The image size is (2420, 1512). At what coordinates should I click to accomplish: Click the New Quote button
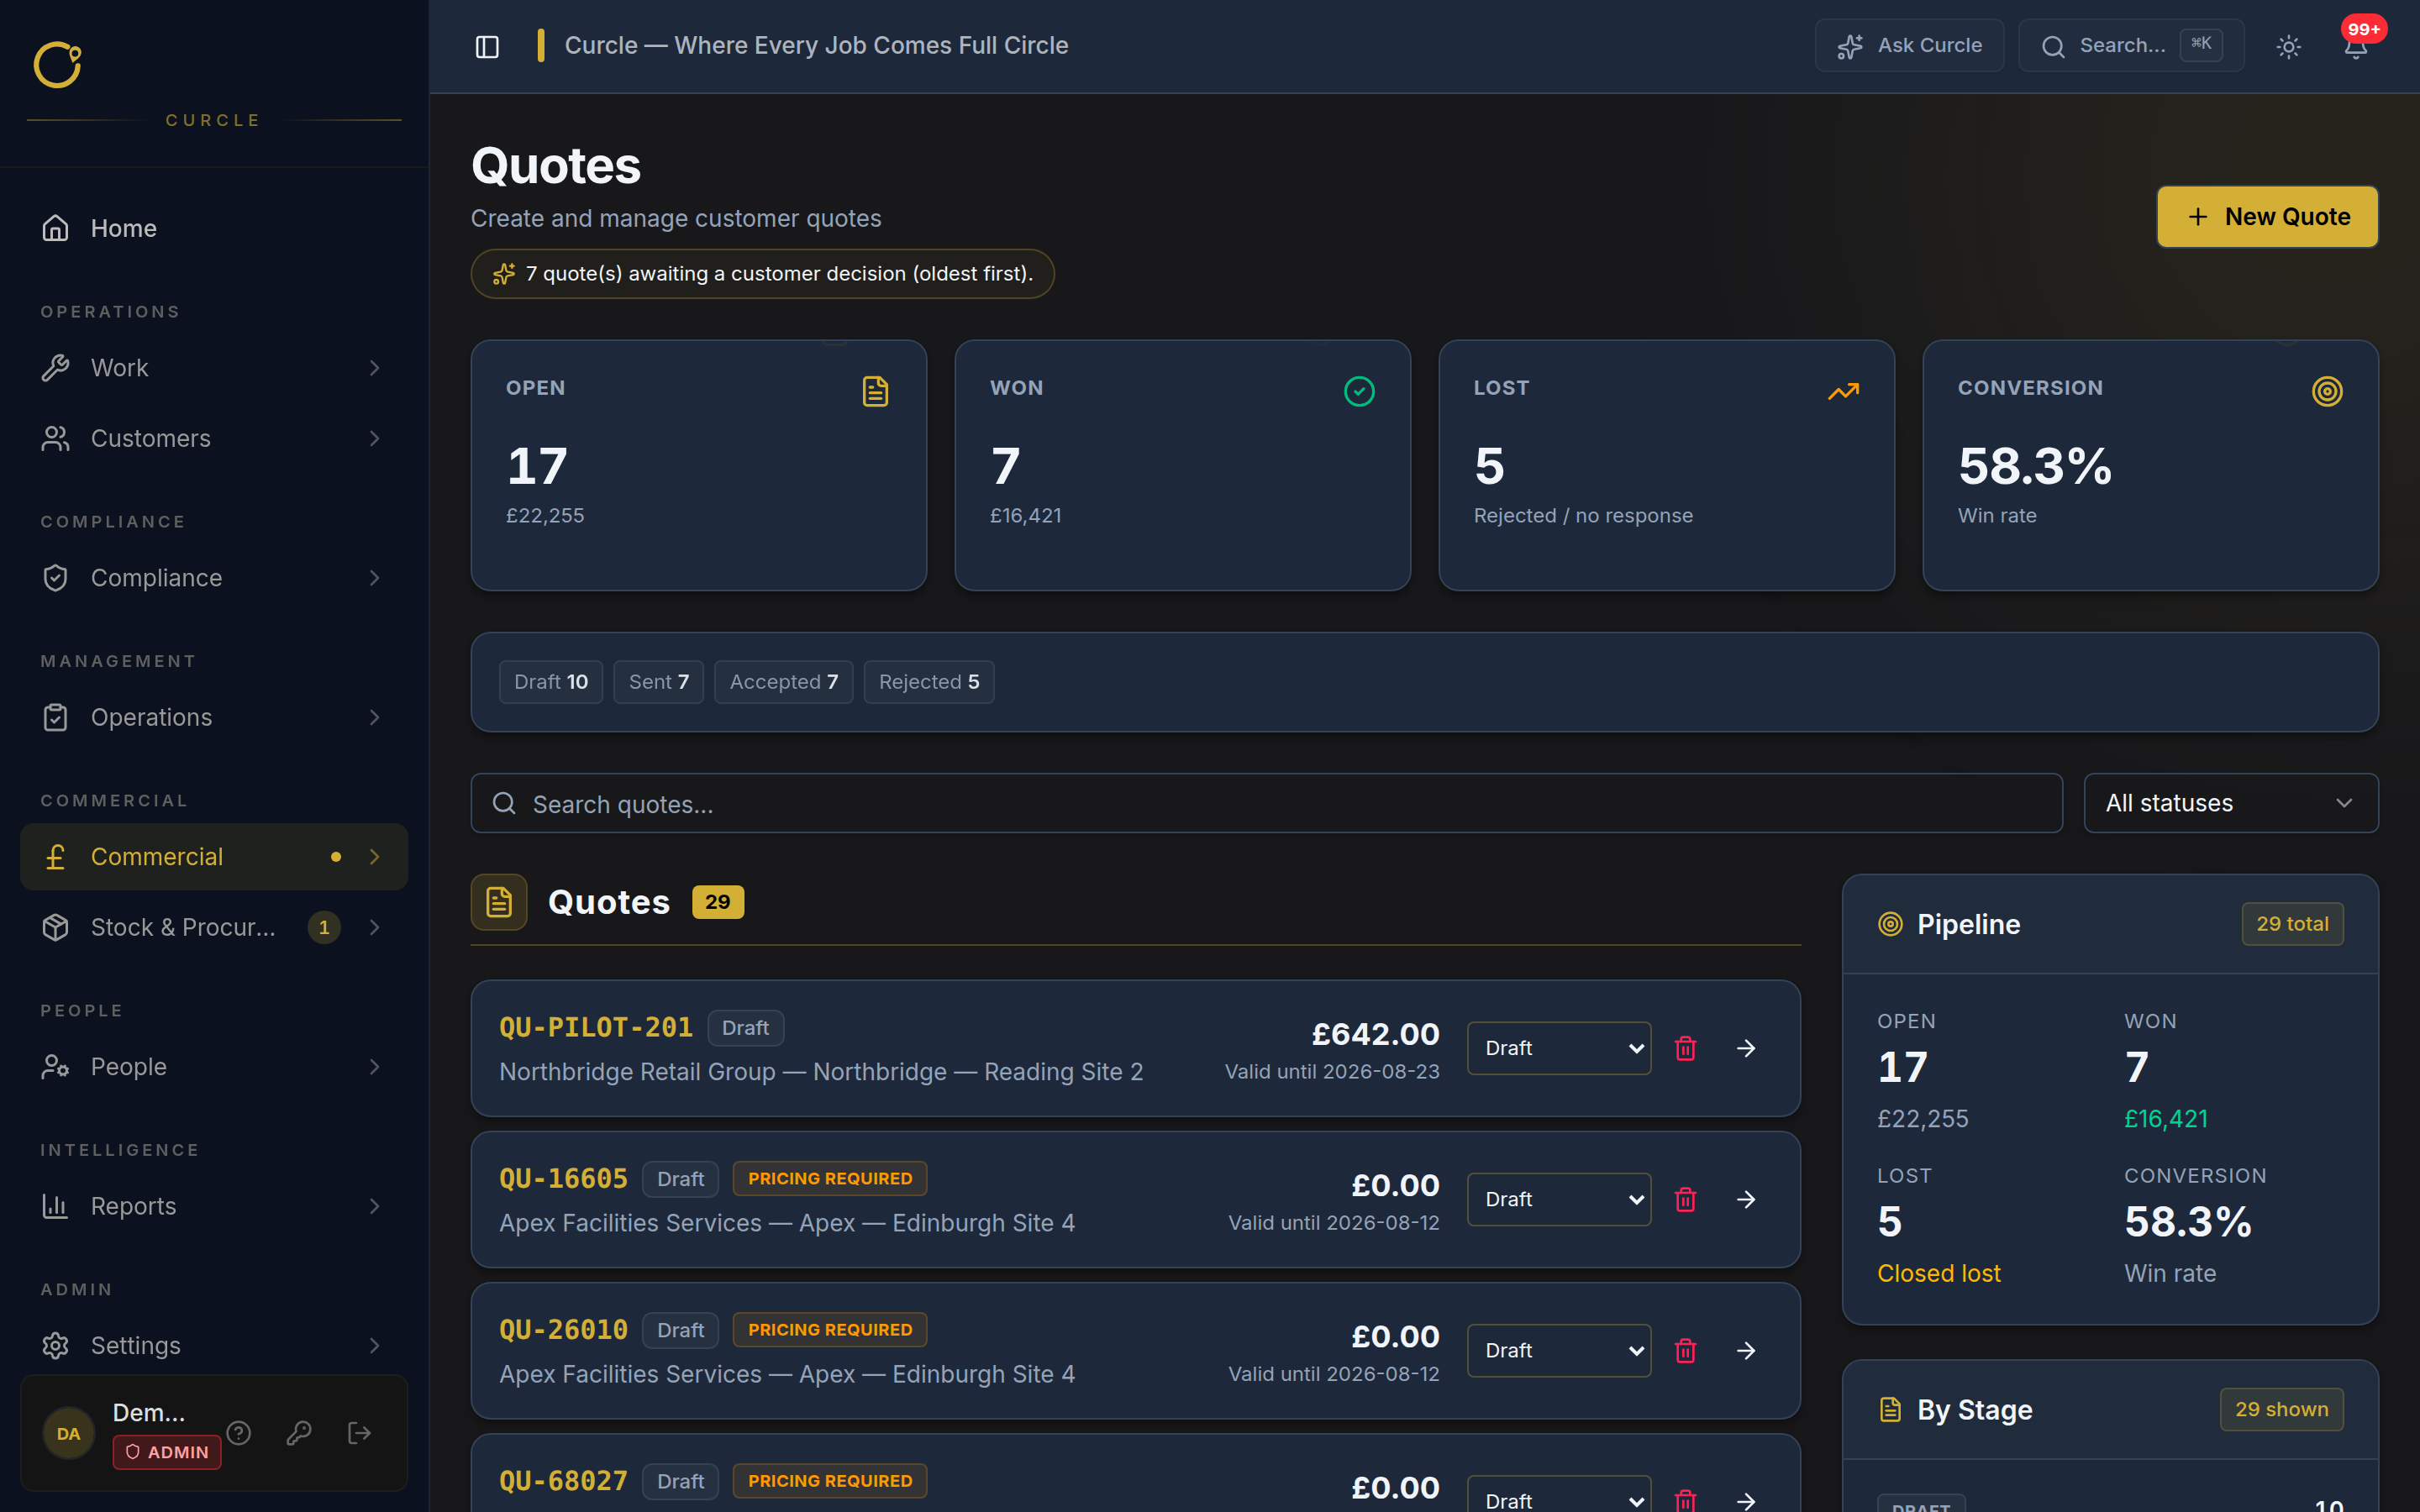[x=2267, y=217]
